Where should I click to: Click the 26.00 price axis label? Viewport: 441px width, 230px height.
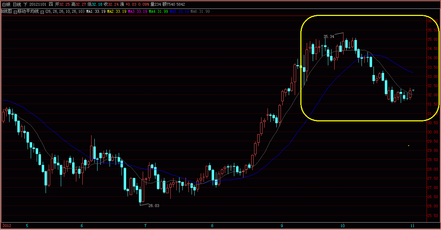click(x=432, y=206)
